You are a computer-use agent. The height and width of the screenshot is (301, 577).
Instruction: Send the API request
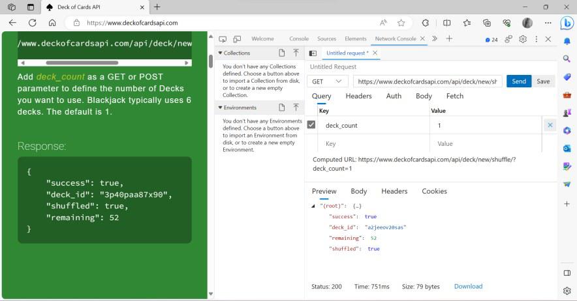coord(519,81)
